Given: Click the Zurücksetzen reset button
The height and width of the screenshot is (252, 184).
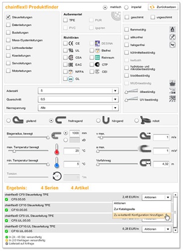Looking at the screenshot, I should pos(163,7).
